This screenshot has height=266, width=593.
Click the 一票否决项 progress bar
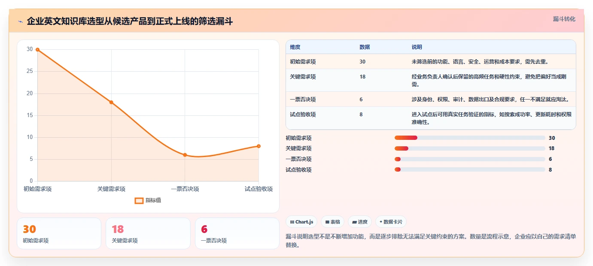pyautogui.click(x=470, y=159)
